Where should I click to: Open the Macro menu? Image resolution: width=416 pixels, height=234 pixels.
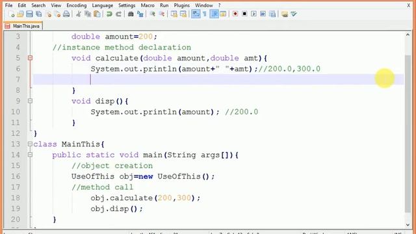pos(148,5)
